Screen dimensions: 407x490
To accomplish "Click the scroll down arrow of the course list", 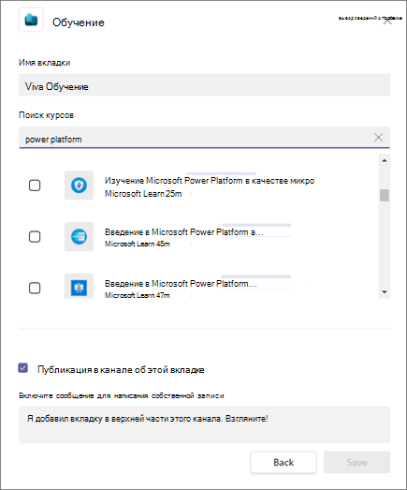I will click(385, 292).
